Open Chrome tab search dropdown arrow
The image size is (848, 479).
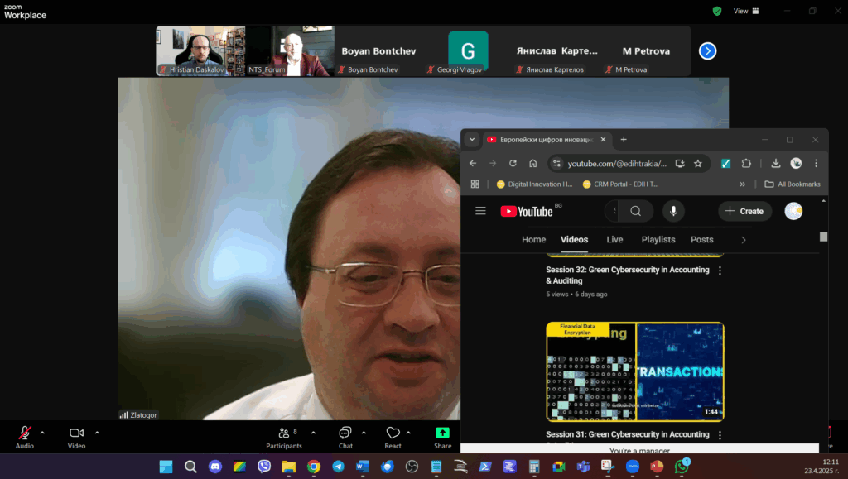472,139
